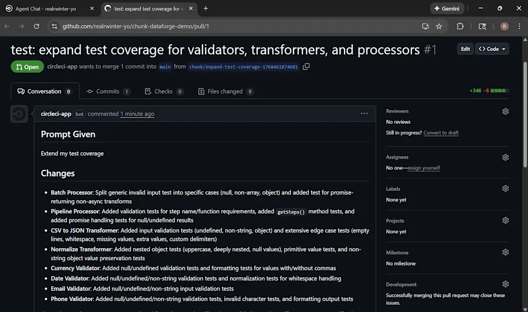Click circleci-app author link in header

[x=62, y=66]
